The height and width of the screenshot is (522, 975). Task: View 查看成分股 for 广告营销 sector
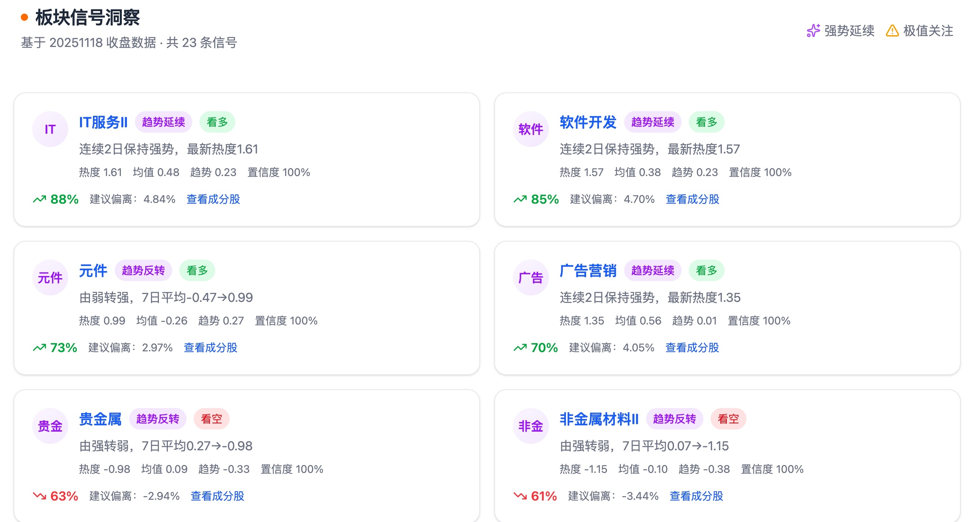(x=692, y=347)
